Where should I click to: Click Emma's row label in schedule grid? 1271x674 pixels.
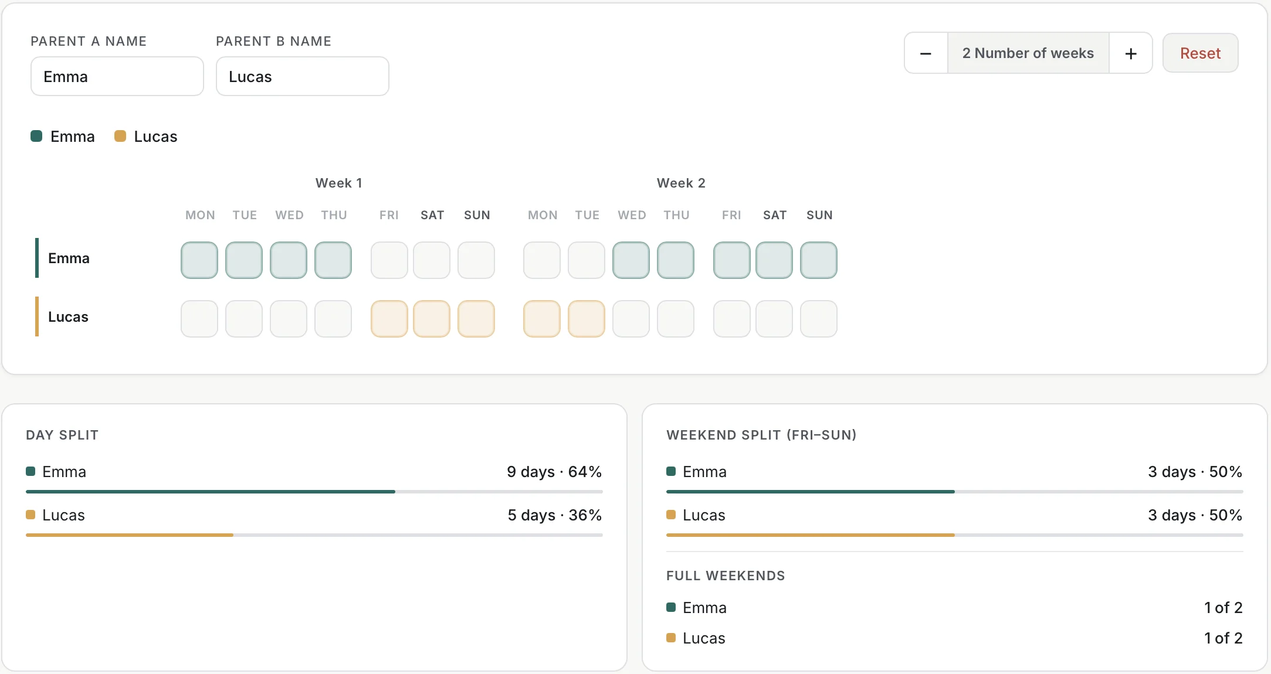69,258
